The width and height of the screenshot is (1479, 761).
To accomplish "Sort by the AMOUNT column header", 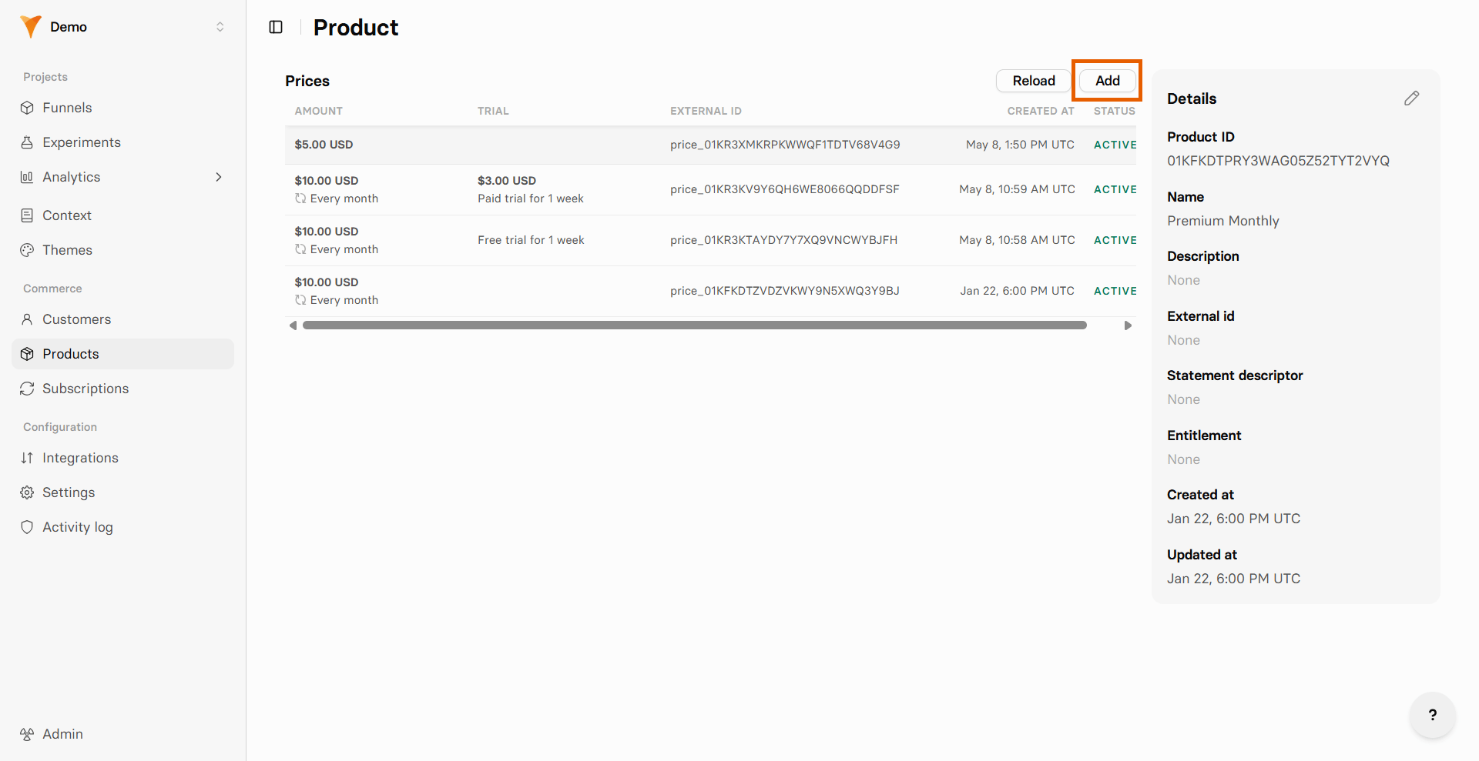I will 319,111.
